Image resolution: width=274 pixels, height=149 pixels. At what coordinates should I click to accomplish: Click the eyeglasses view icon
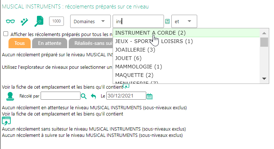[x=9, y=21]
